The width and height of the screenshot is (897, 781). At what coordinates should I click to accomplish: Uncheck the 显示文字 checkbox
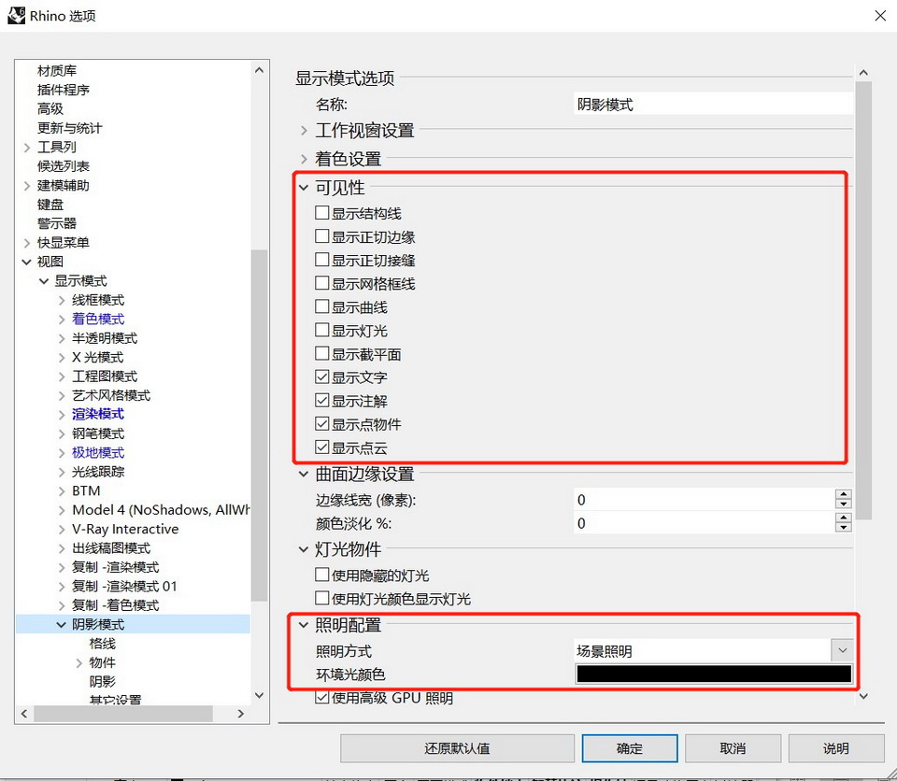pos(322,378)
